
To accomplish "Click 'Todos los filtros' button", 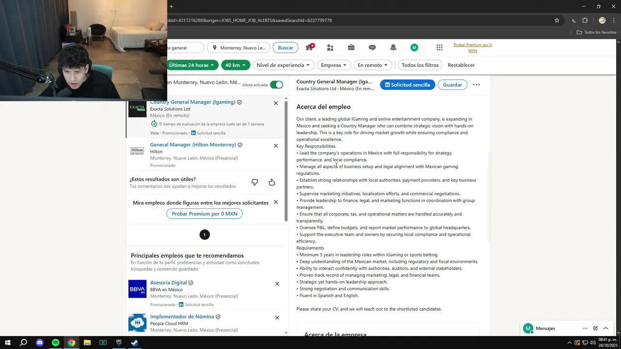I will (x=420, y=65).
